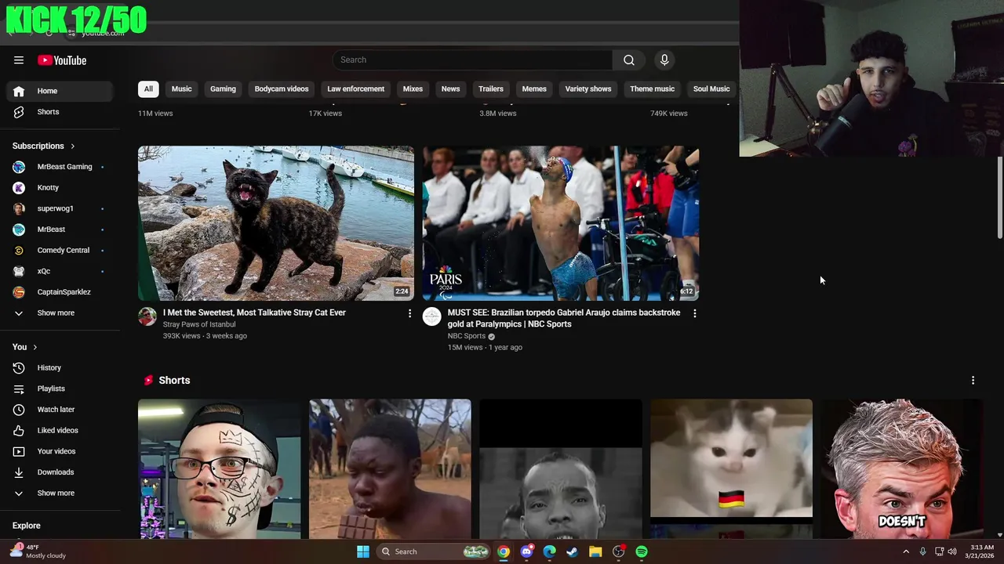This screenshot has height=564, width=1004.
Task: Open options for the stray cat video
Action: pyautogui.click(x=409, y=313)
